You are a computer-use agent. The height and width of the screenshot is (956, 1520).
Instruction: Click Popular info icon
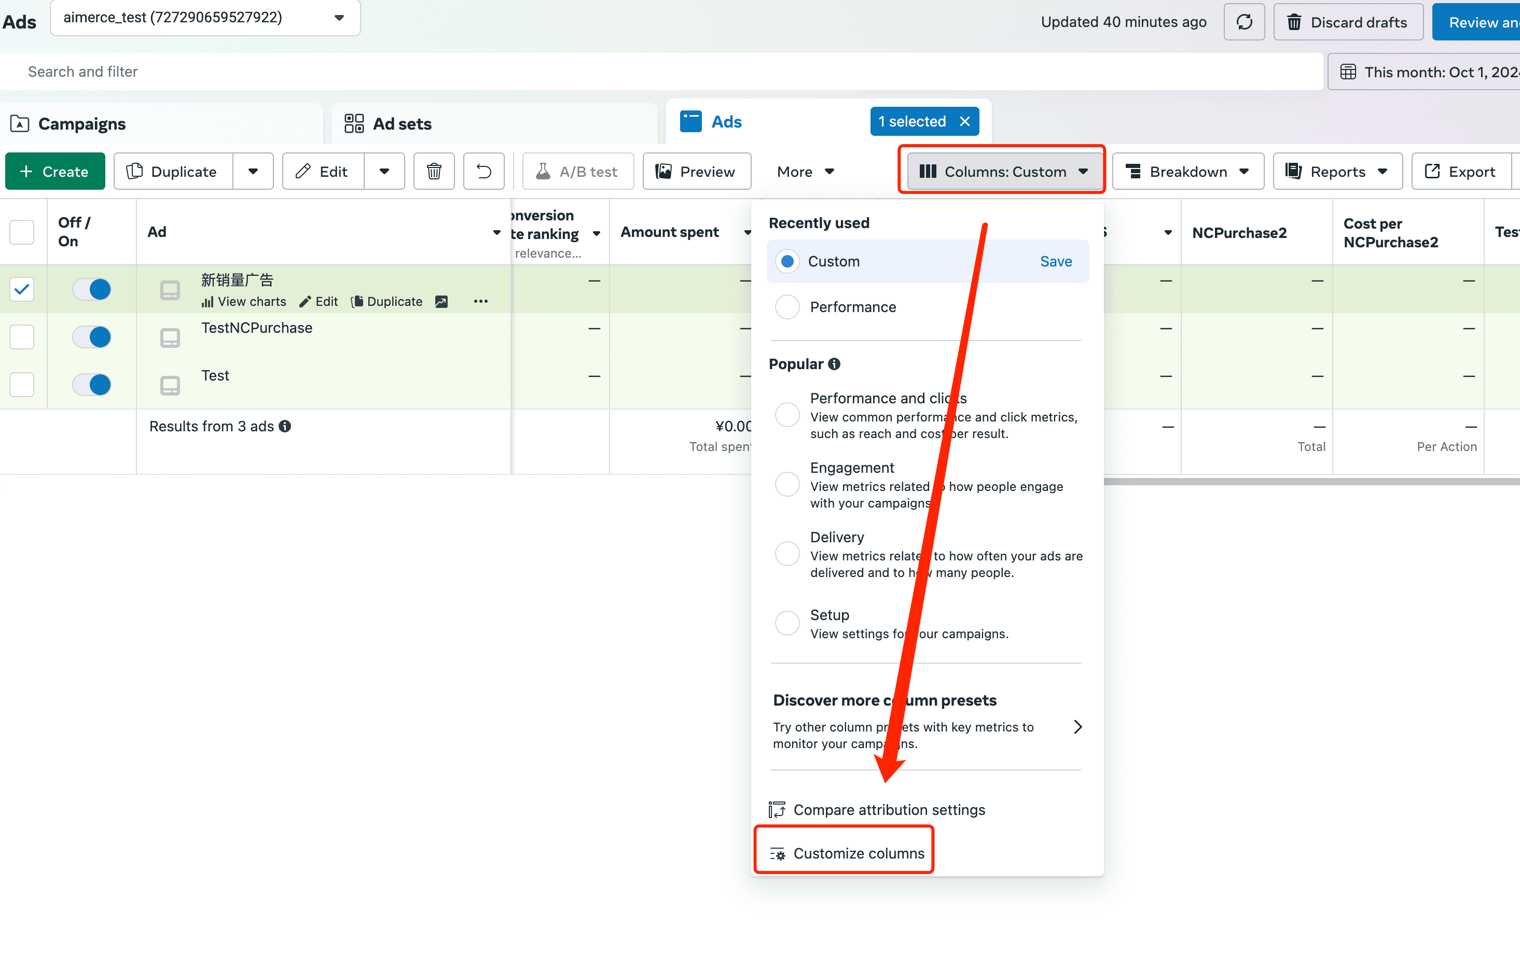834,364
